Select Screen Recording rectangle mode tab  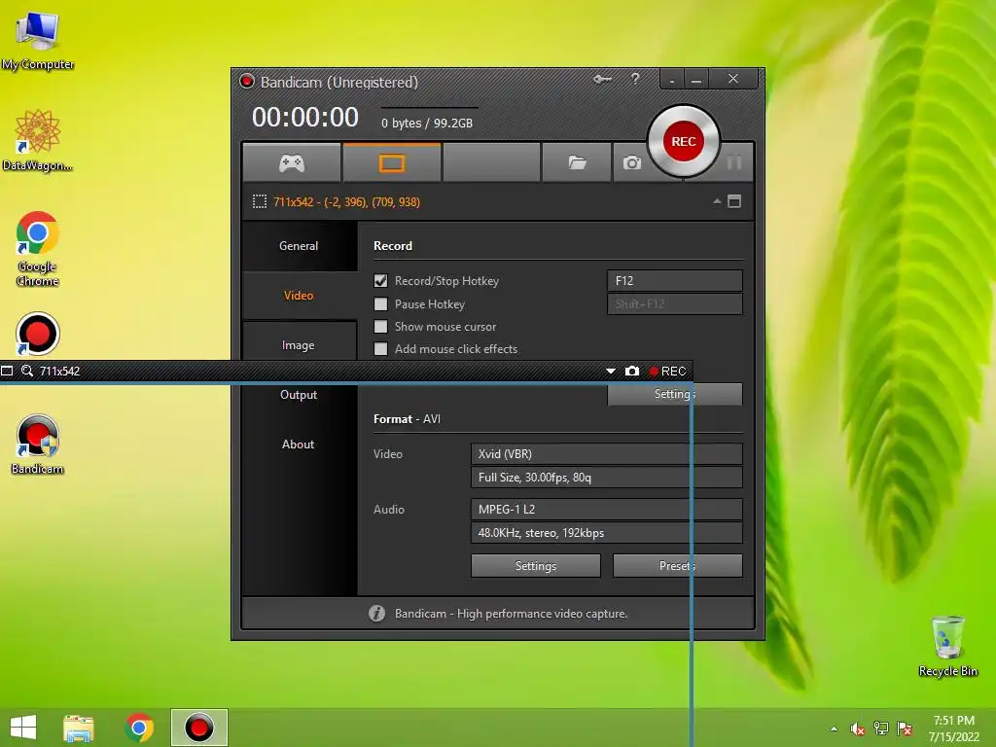392,163
